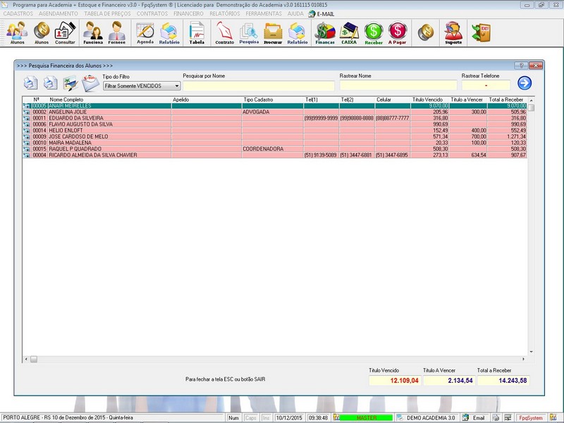Click the Total a Receber total 14.243,58
Screen dimensions: 564x423
tap(503, 381)
